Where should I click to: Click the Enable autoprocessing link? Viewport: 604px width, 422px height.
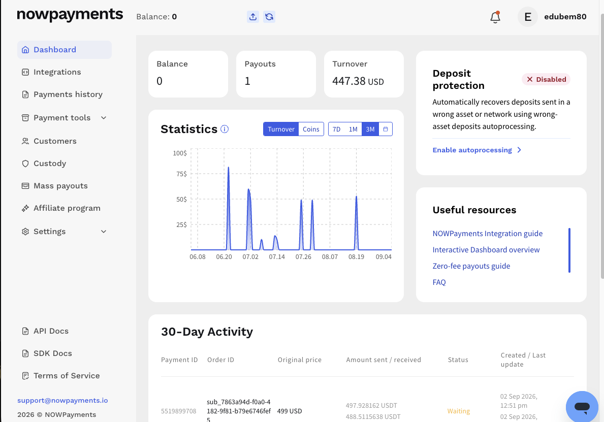[x=472, y=150]
